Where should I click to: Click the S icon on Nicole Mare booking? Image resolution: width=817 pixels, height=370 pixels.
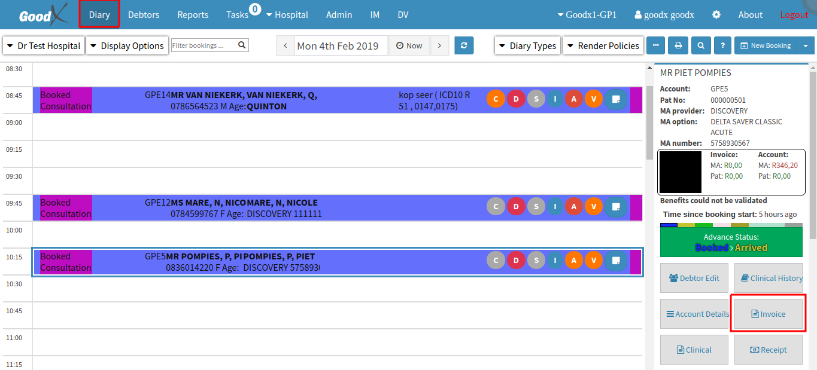pos(536,206)
